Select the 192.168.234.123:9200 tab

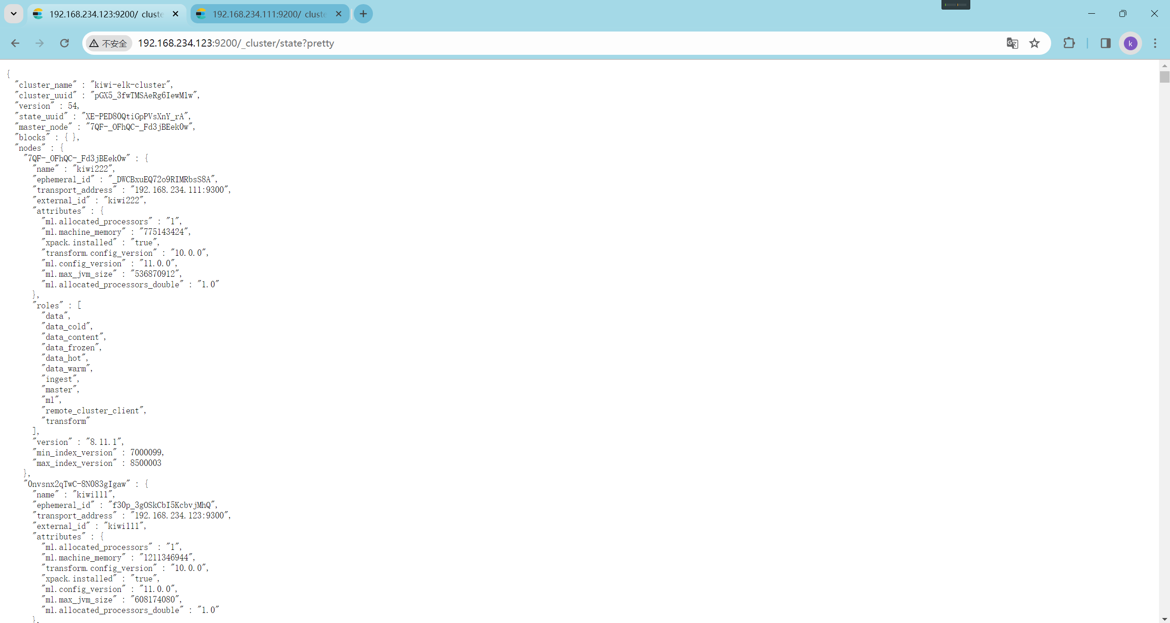[106, 14]
